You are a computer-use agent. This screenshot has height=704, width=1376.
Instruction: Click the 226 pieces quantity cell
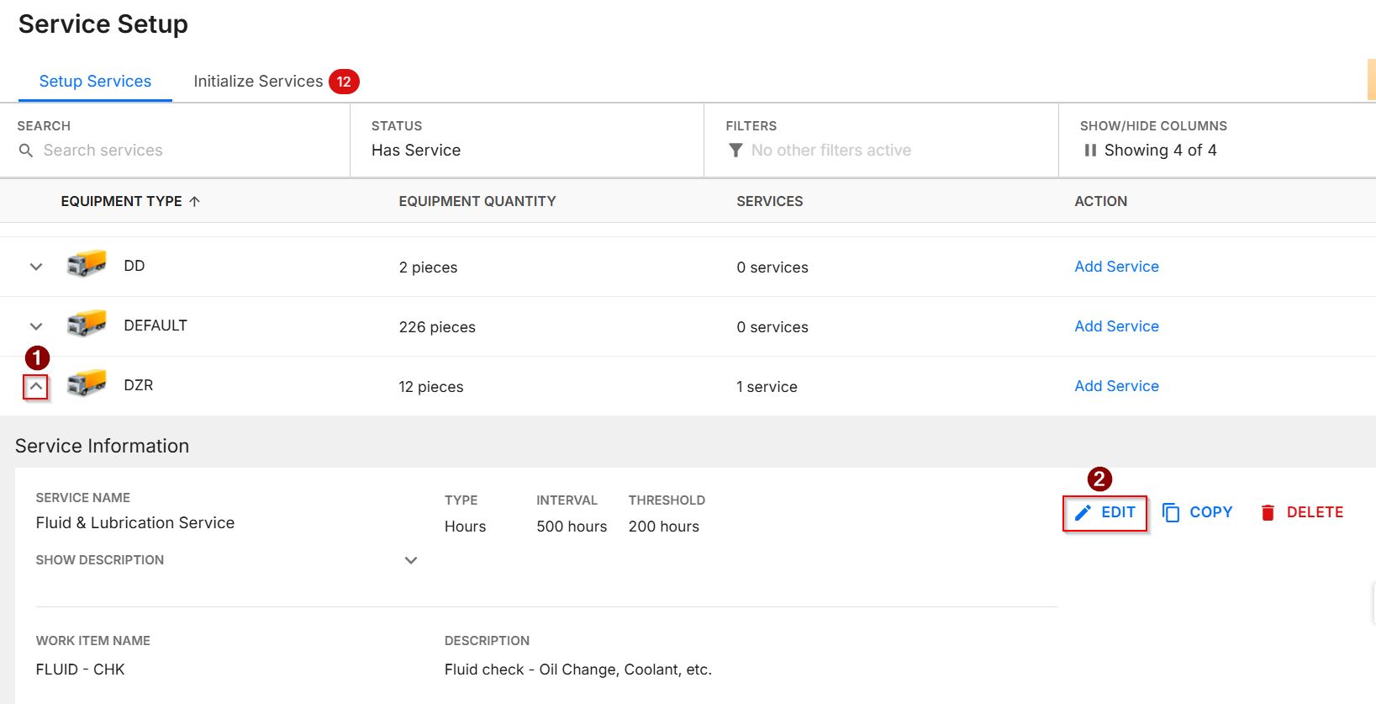point(437,327)
